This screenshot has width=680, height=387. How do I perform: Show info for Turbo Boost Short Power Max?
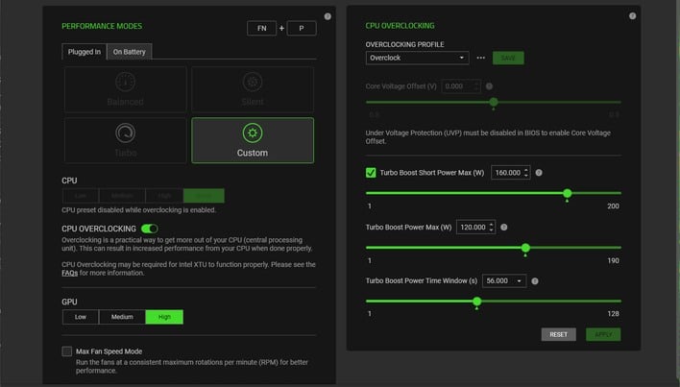pos(539,173)
